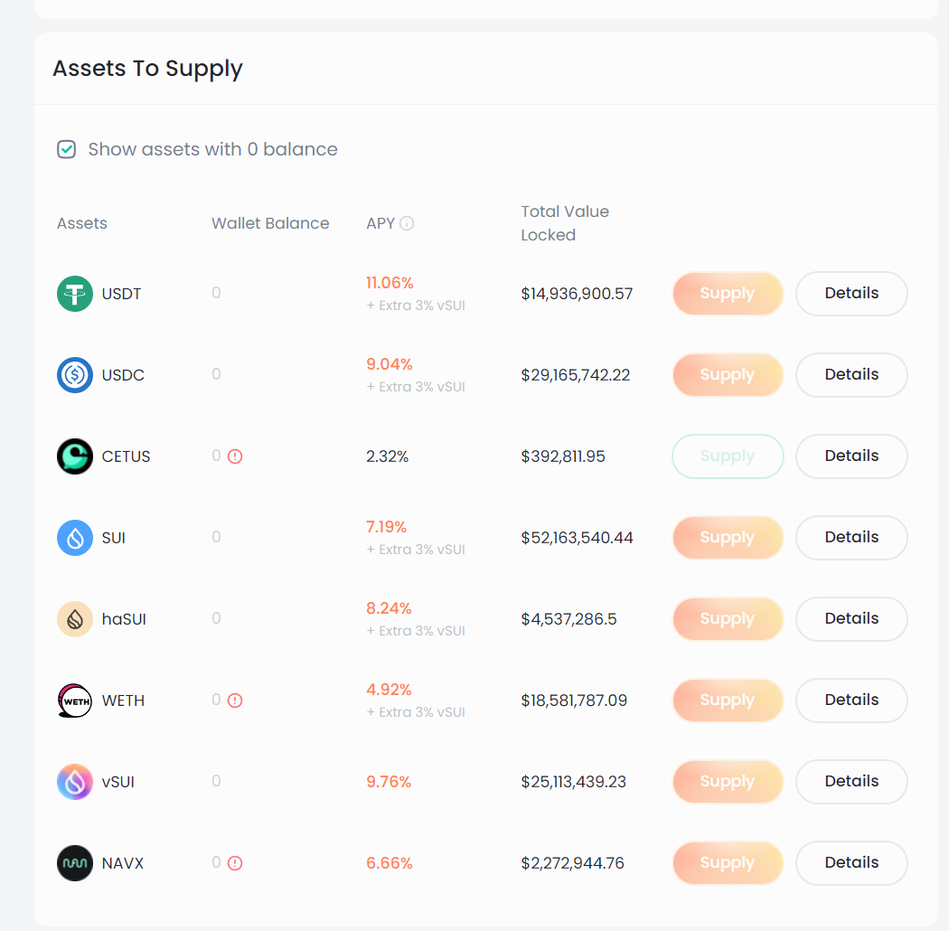Uncheck Show assets with 0 balance
Viewport: 949px width, 931px height.
point(67,149)
